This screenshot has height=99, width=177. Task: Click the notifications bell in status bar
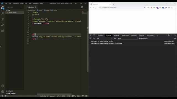click(x=86, y=96)
